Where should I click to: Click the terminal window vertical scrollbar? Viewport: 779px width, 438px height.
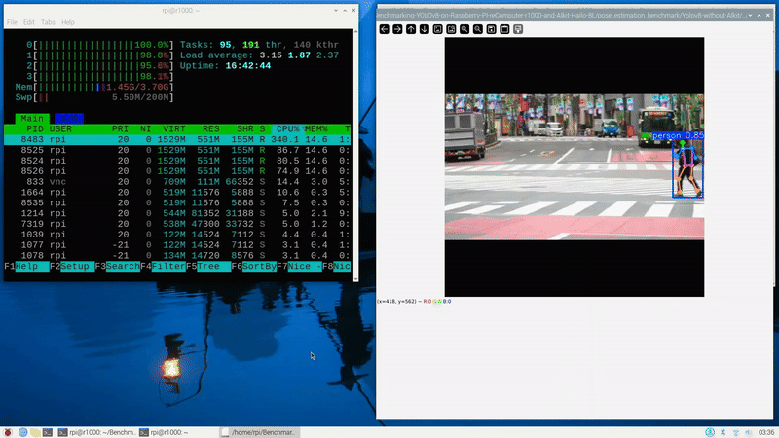[x=355, y=155]
